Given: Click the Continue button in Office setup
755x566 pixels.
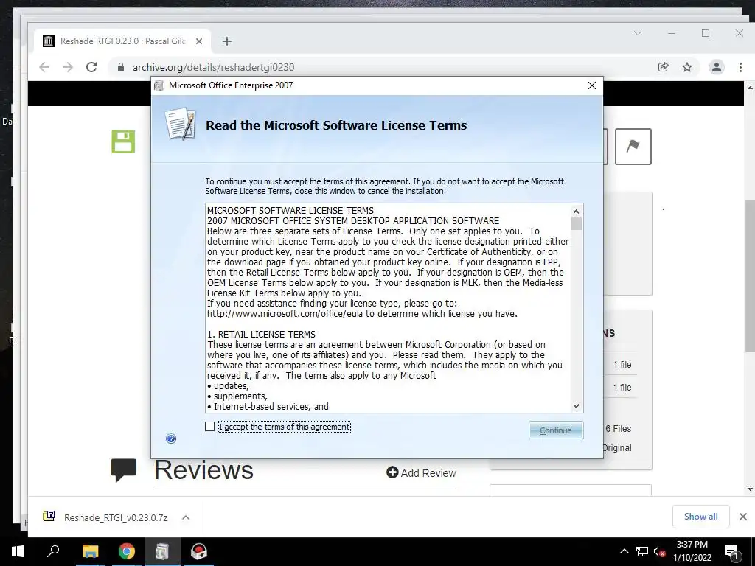Looking at the screenshot, I should coord(556,430).
